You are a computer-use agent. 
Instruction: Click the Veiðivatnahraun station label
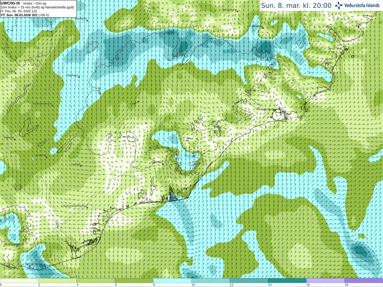(x=42, y=104)
